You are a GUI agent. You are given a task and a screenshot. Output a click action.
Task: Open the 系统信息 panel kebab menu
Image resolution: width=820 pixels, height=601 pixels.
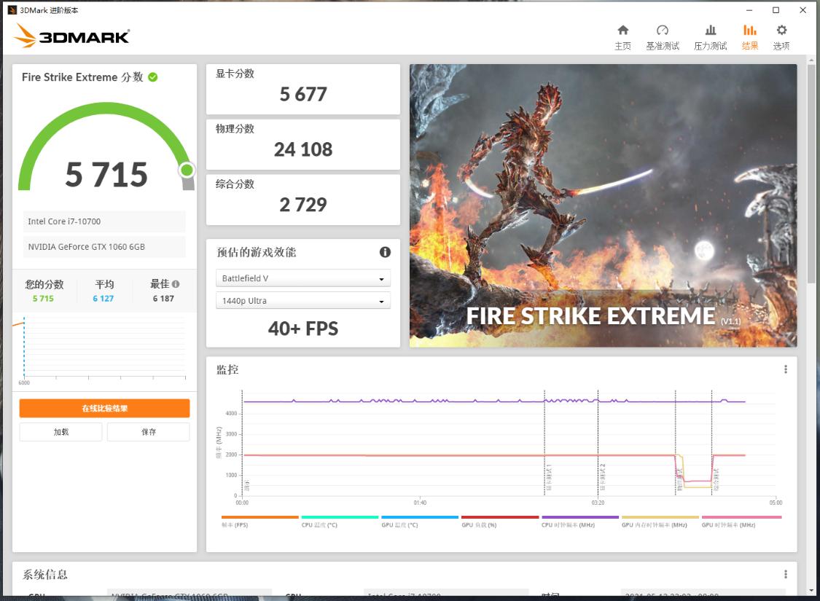click(x=786, y=574)
